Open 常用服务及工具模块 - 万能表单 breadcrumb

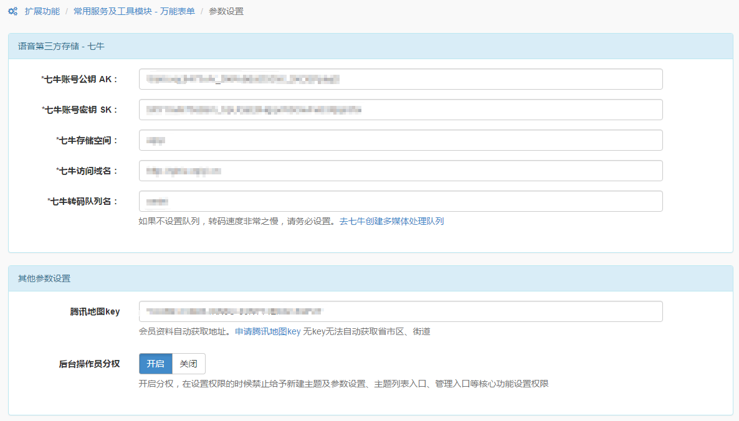[135, 11]
